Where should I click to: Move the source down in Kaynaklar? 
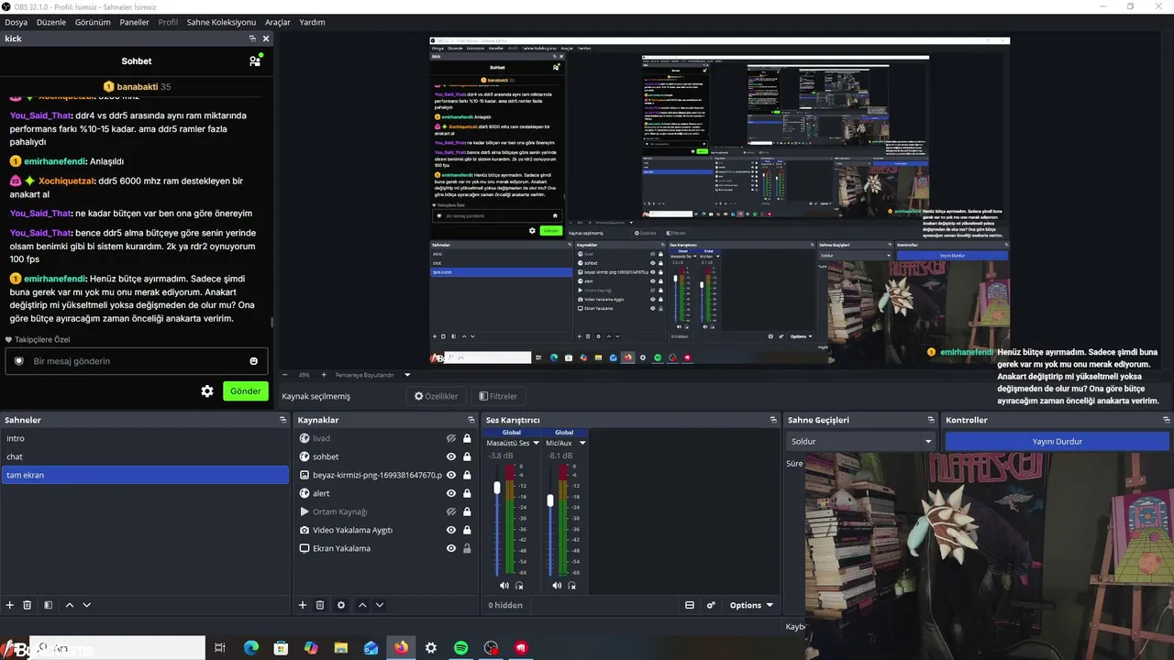point(380,605)
